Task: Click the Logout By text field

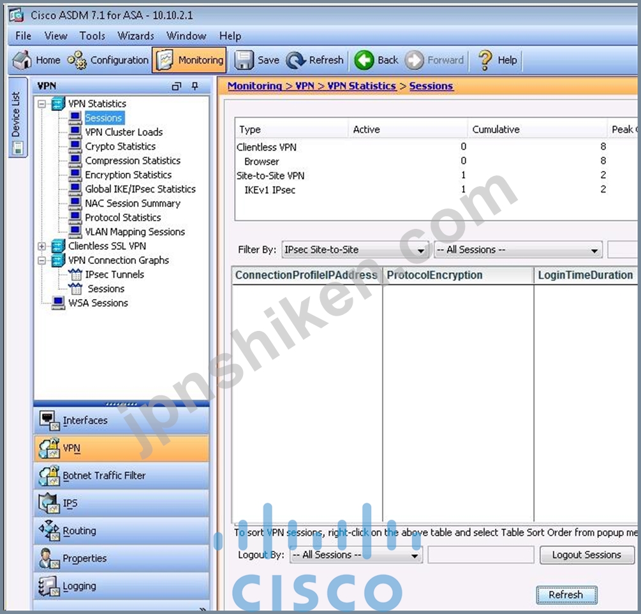Action: (x=481, y=555)
